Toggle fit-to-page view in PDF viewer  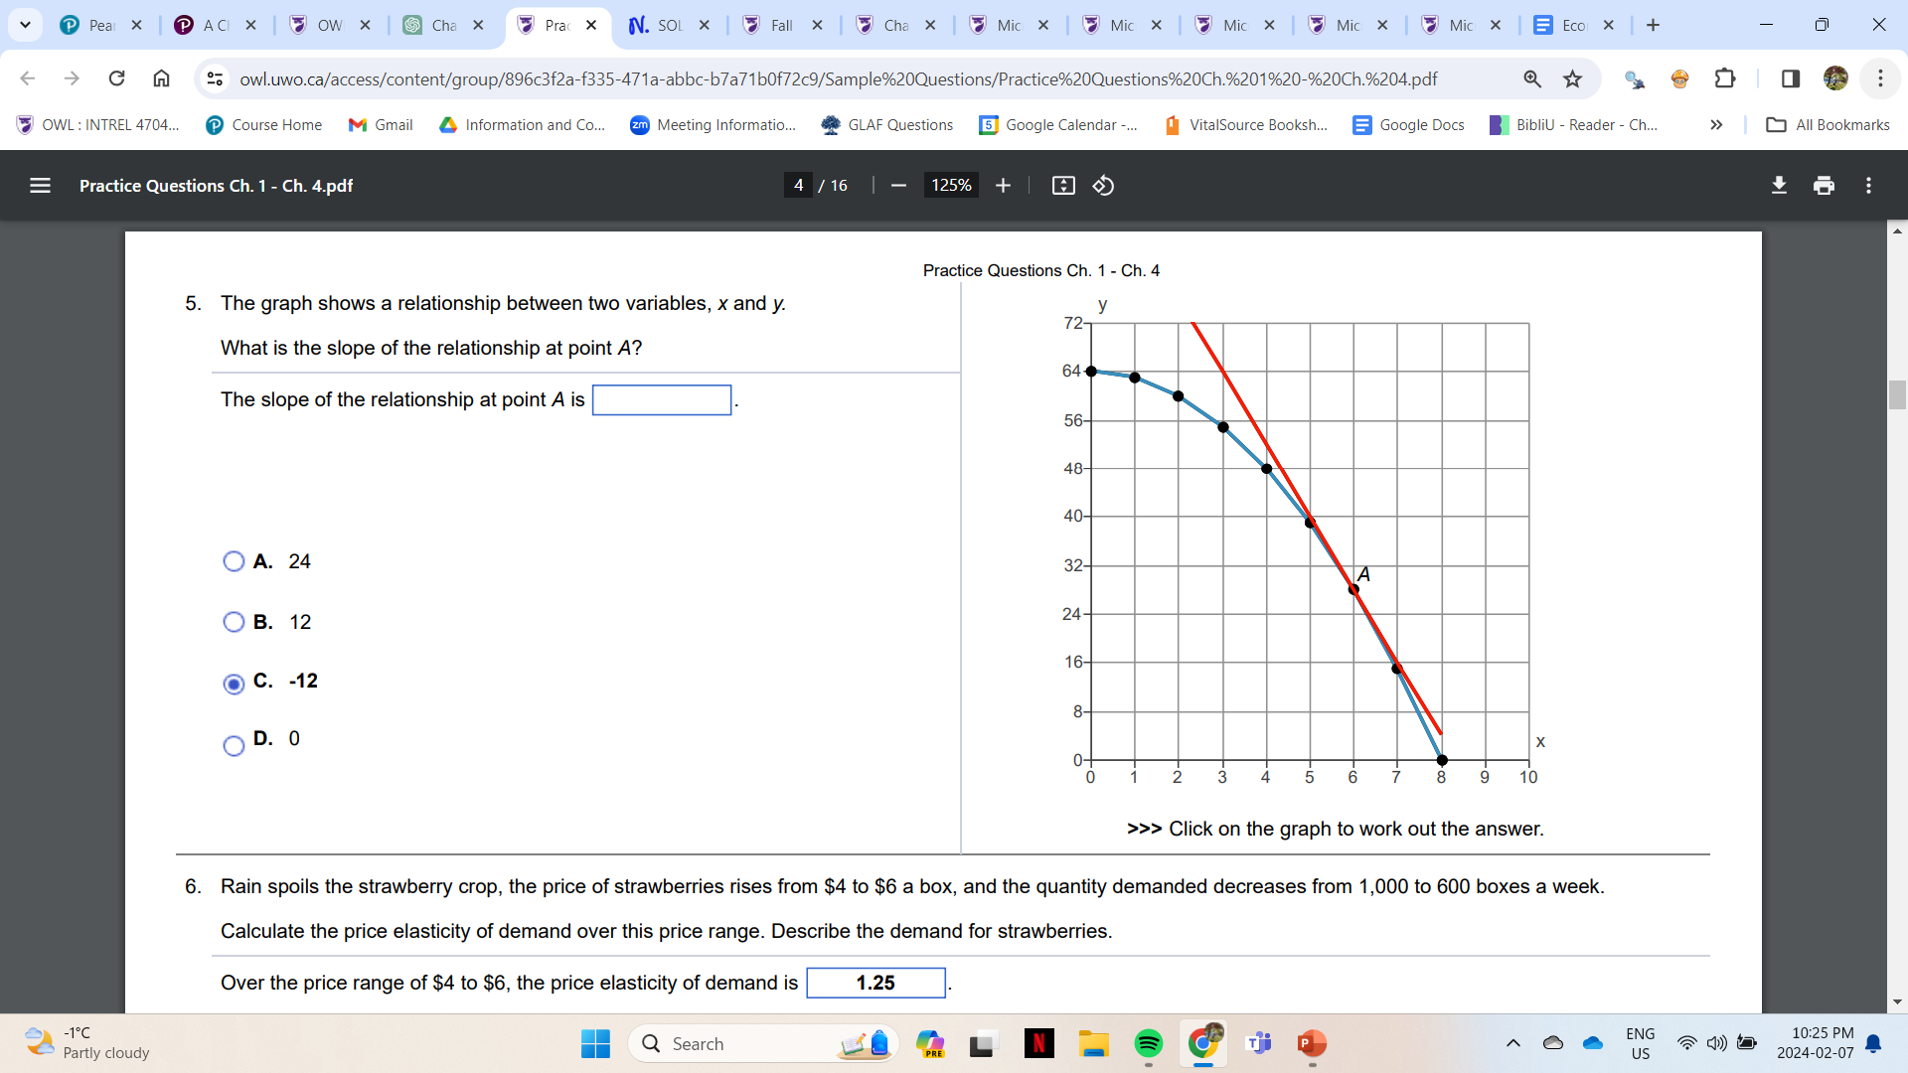[1062, 185]
